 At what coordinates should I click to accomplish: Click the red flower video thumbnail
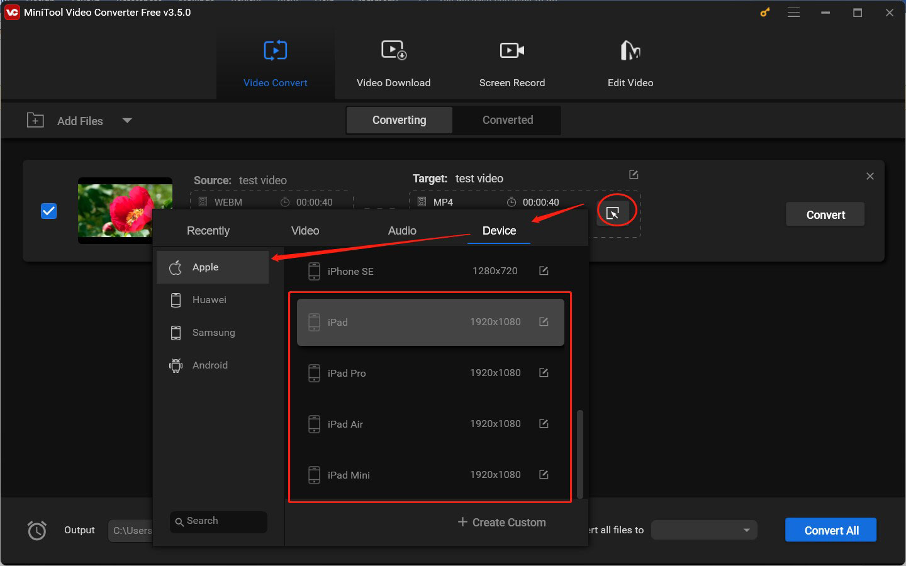[x=125, y=210]
